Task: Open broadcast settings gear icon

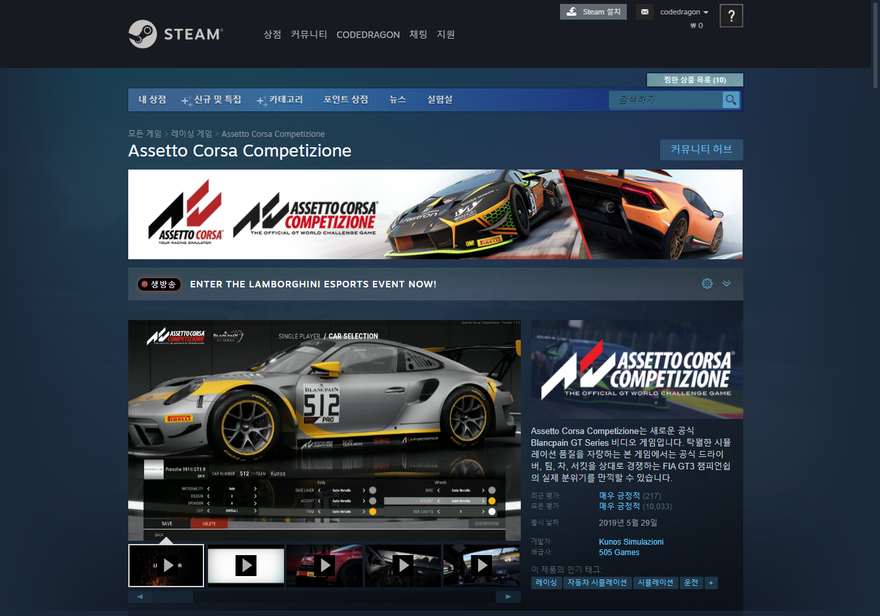Action: pyautogui.click(x=707, y=283)
